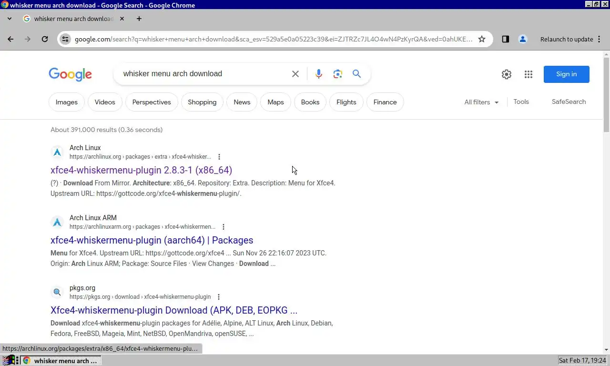Open the Tools options
610x366 pixels.
[521, 102]
